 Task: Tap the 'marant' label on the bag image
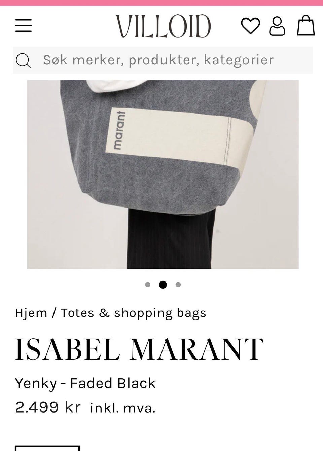[x=119, y=130]
